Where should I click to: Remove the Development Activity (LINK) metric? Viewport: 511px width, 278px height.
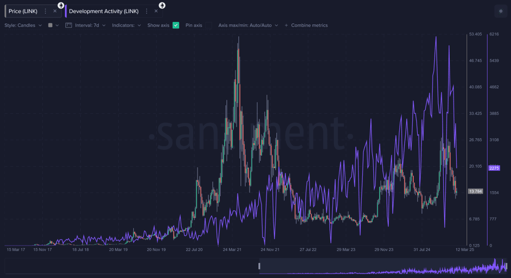(x=156, y=11)
